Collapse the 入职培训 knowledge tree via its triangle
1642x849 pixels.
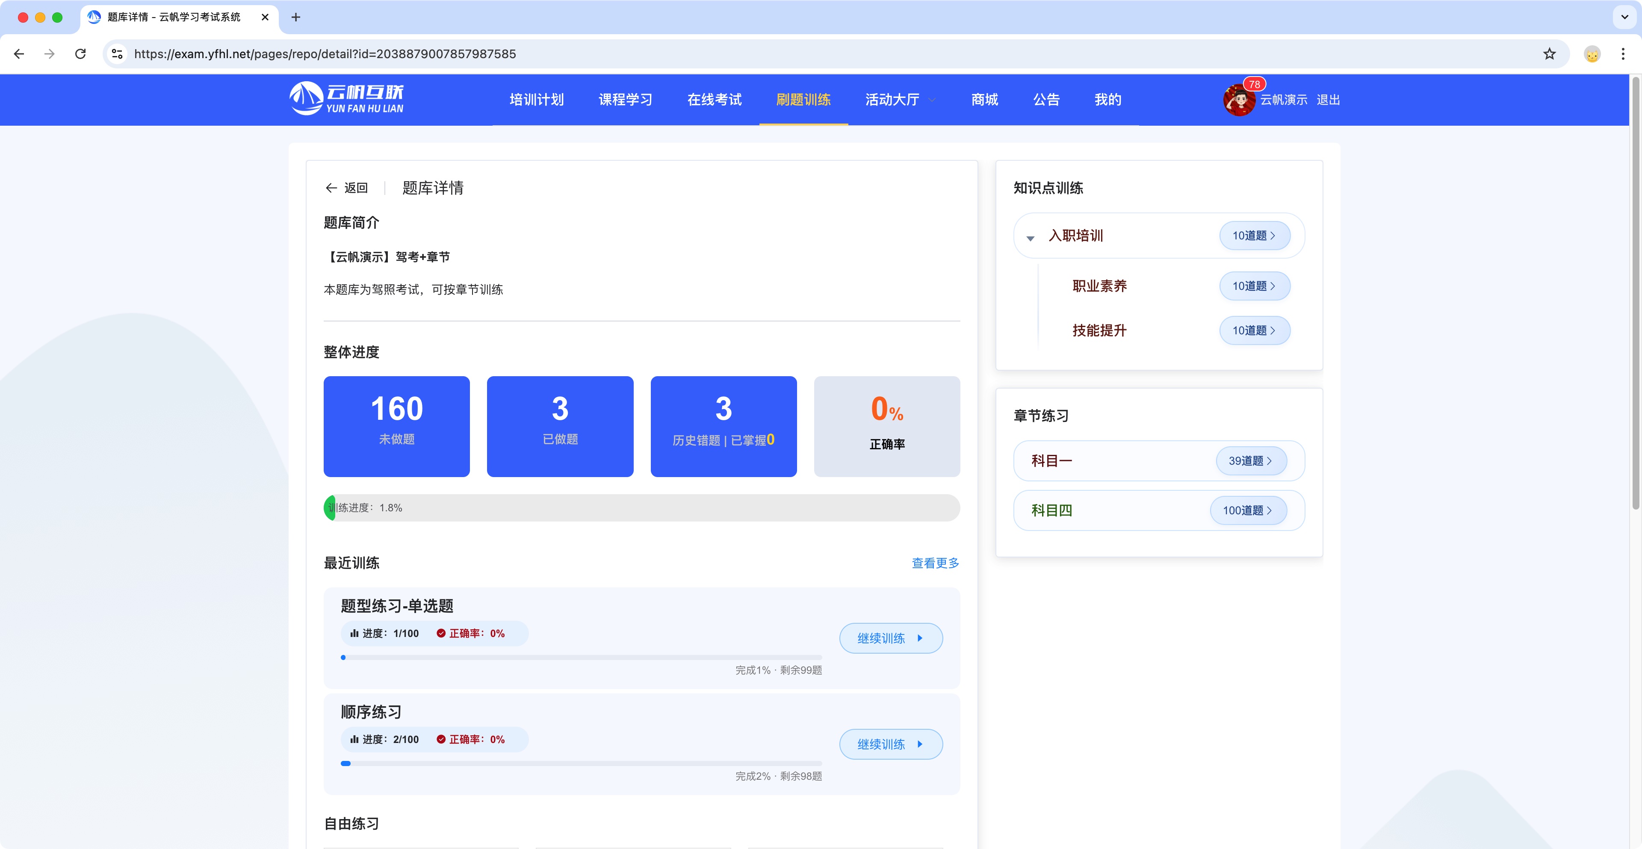[1030, 236]
